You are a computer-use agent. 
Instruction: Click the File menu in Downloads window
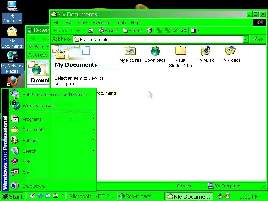click(33, 38)
